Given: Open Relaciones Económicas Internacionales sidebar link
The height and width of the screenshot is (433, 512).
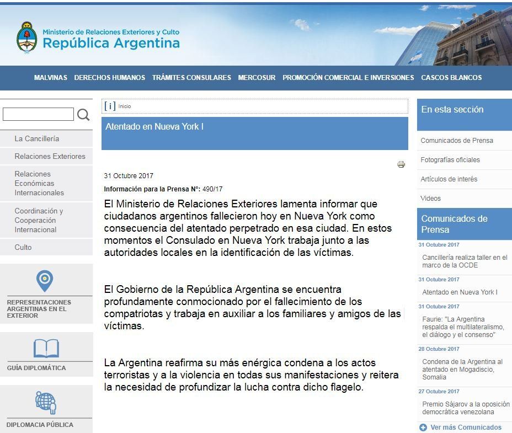Looking at the screenshot, I should (x=39, y=183).
